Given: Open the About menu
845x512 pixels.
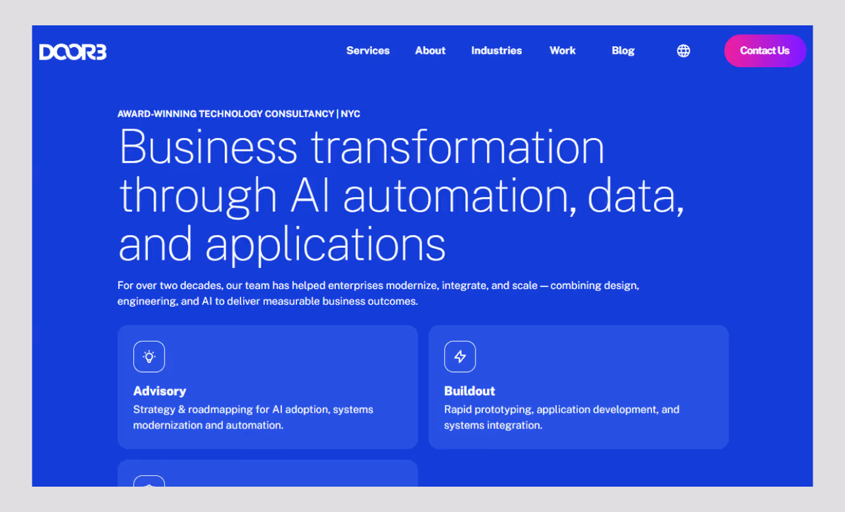Looking at the screenshot, I should pyautogui.click(x=430, y=51).
